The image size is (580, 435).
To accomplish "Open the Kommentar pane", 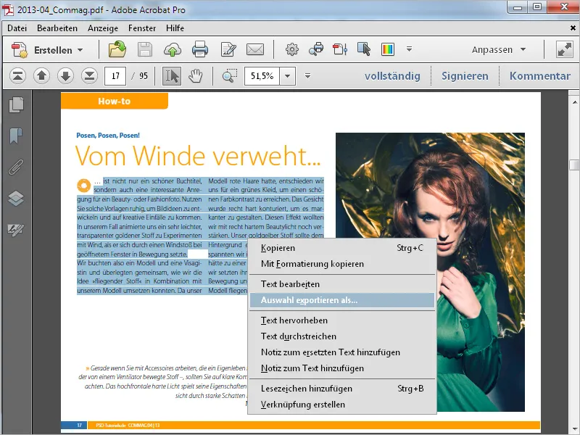I will point(539,76).
